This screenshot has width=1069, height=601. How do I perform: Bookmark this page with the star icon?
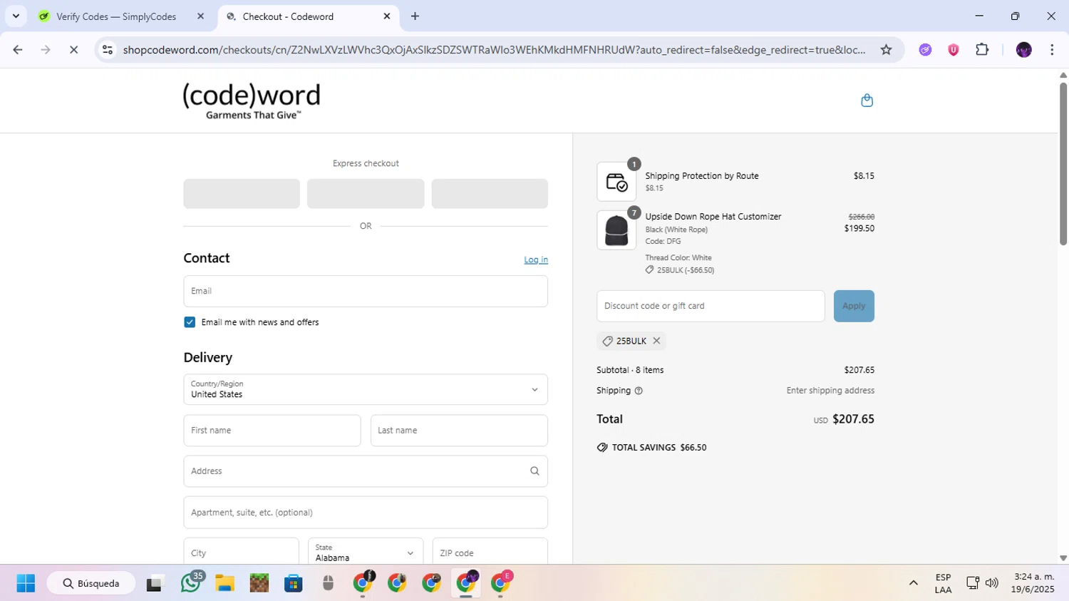pos(886,50)
